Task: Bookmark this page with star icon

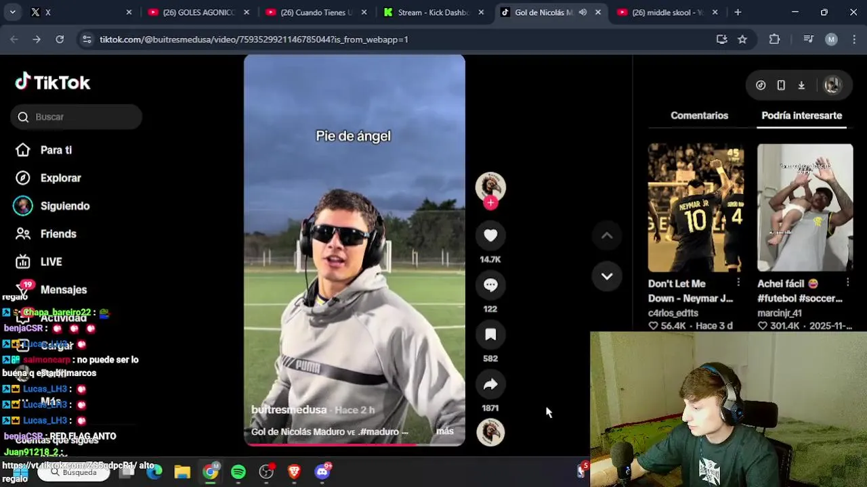Action: [x=742, y=39]
